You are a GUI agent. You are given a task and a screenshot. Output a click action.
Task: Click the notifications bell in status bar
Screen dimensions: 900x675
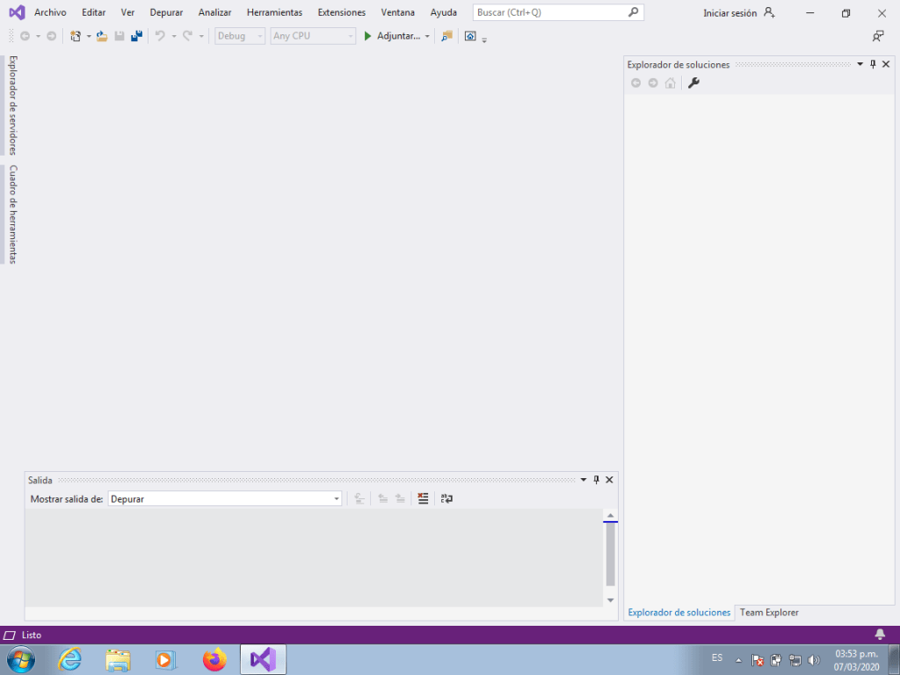coord(880,635)
